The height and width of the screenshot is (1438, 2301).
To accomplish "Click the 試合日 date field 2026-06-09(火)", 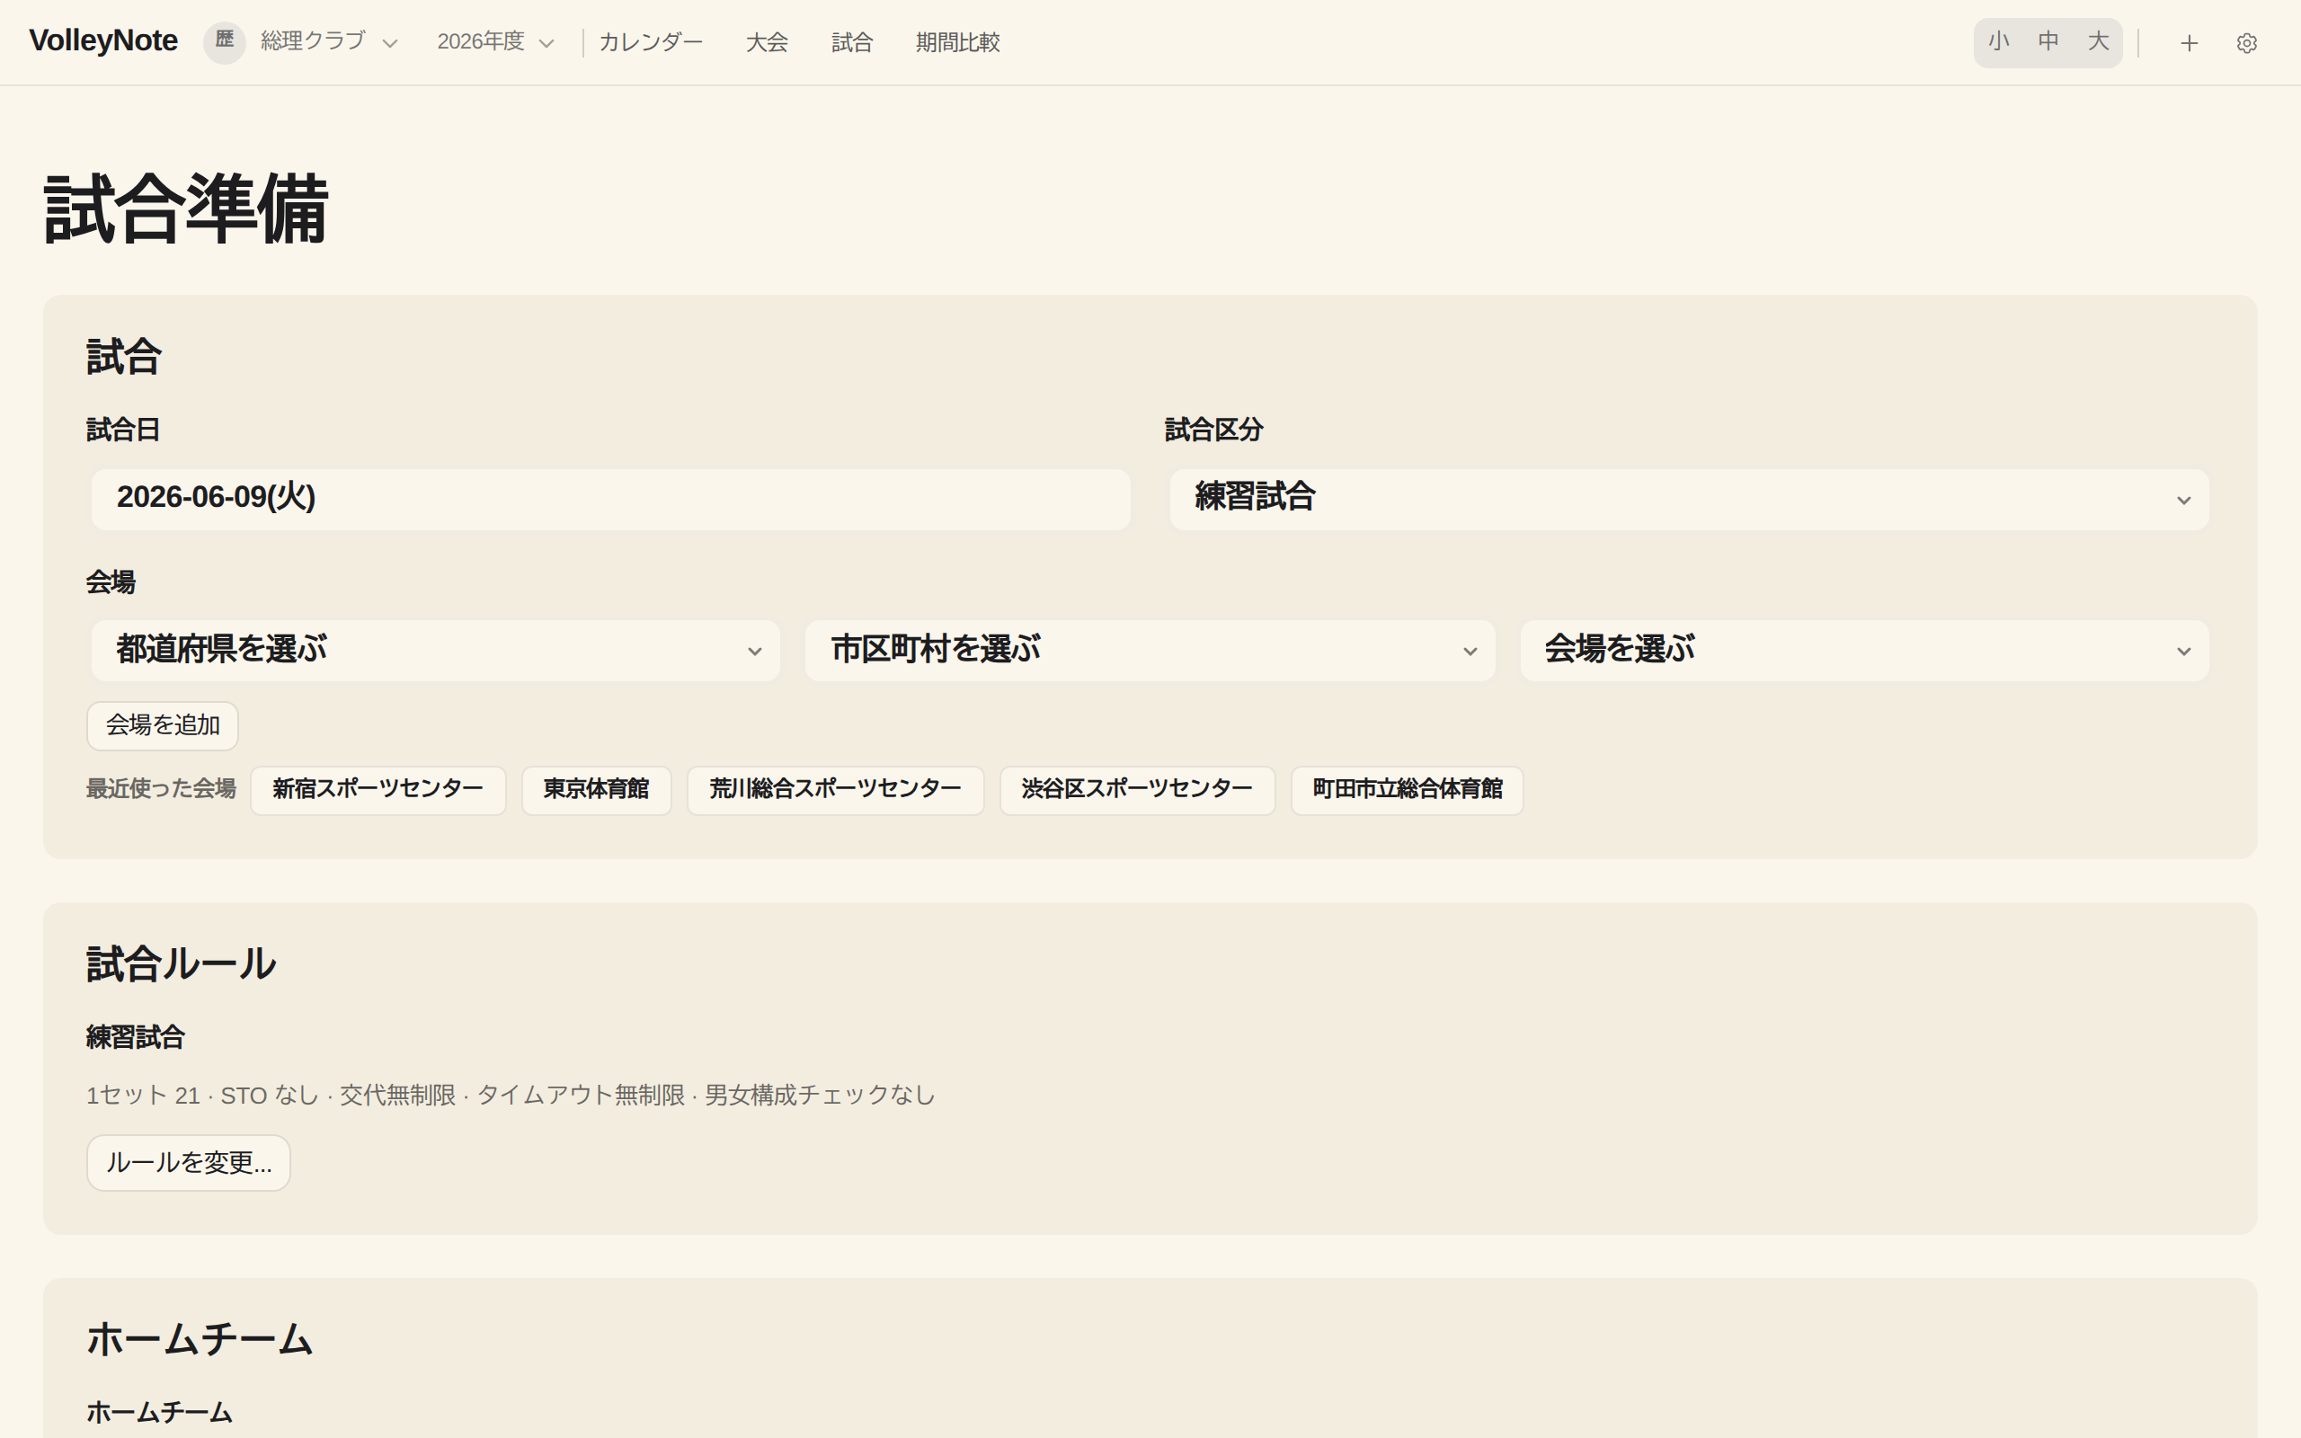I will (x=610, y=498).
